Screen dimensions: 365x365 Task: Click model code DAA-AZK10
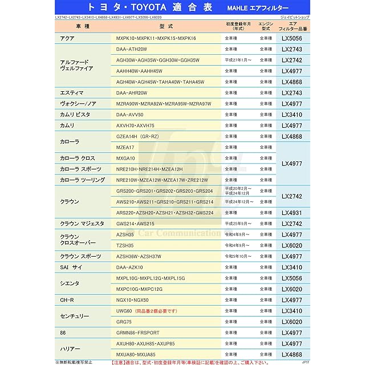pyautogui.click(x=129, y=267)
